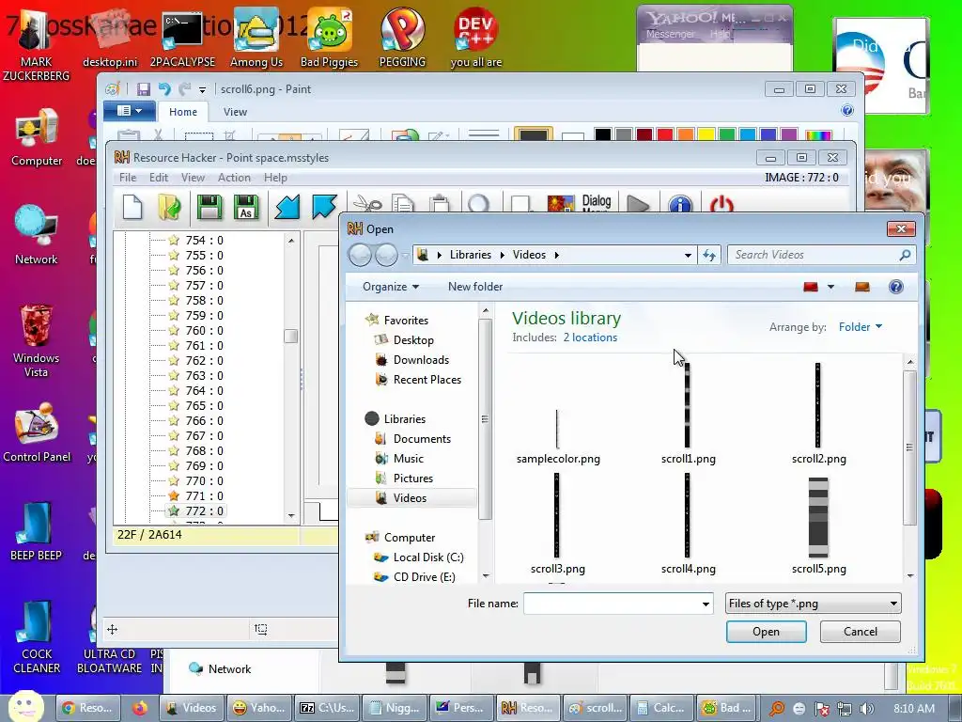The image size is (962, 722).
Task: Click the Forward button in Open dialog
Action: point(386,255)
